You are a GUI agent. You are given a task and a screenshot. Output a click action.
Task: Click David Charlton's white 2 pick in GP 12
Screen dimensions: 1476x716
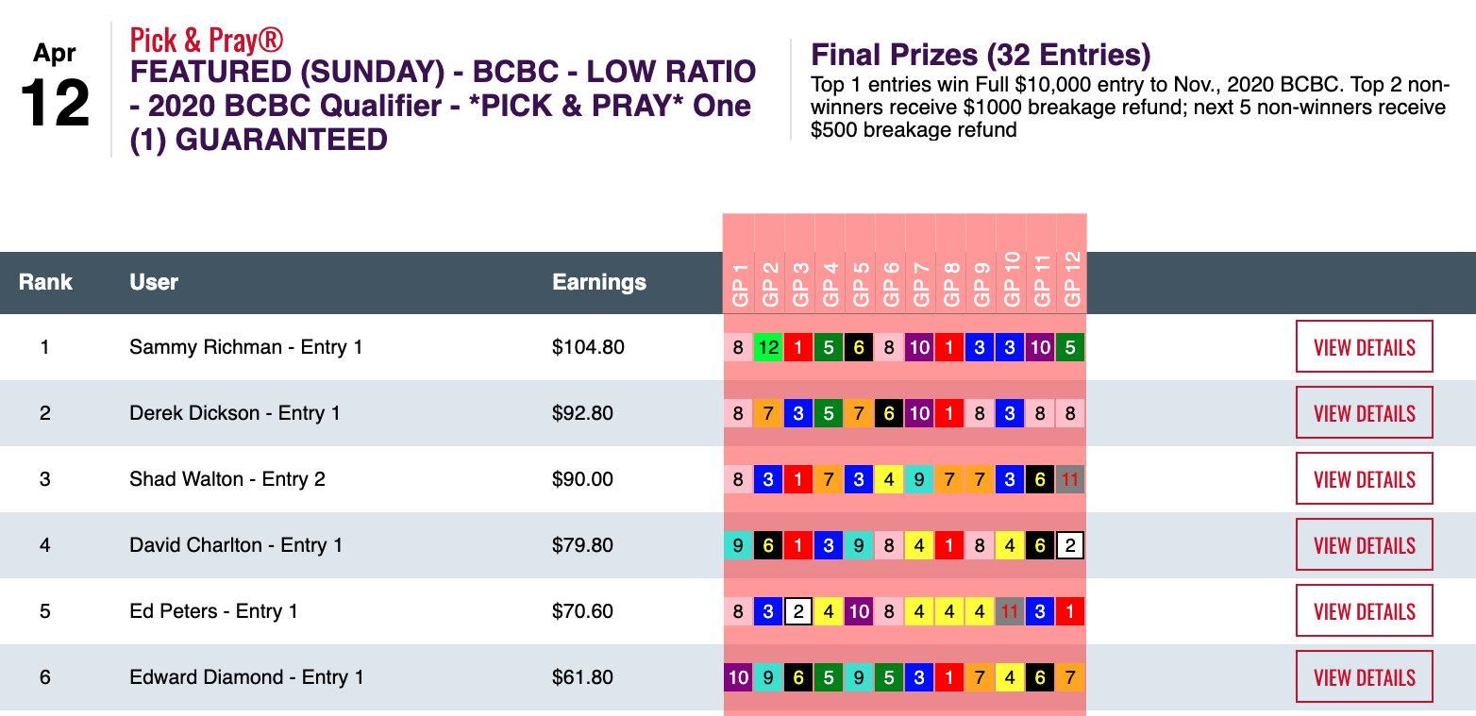pos(1070,545)
